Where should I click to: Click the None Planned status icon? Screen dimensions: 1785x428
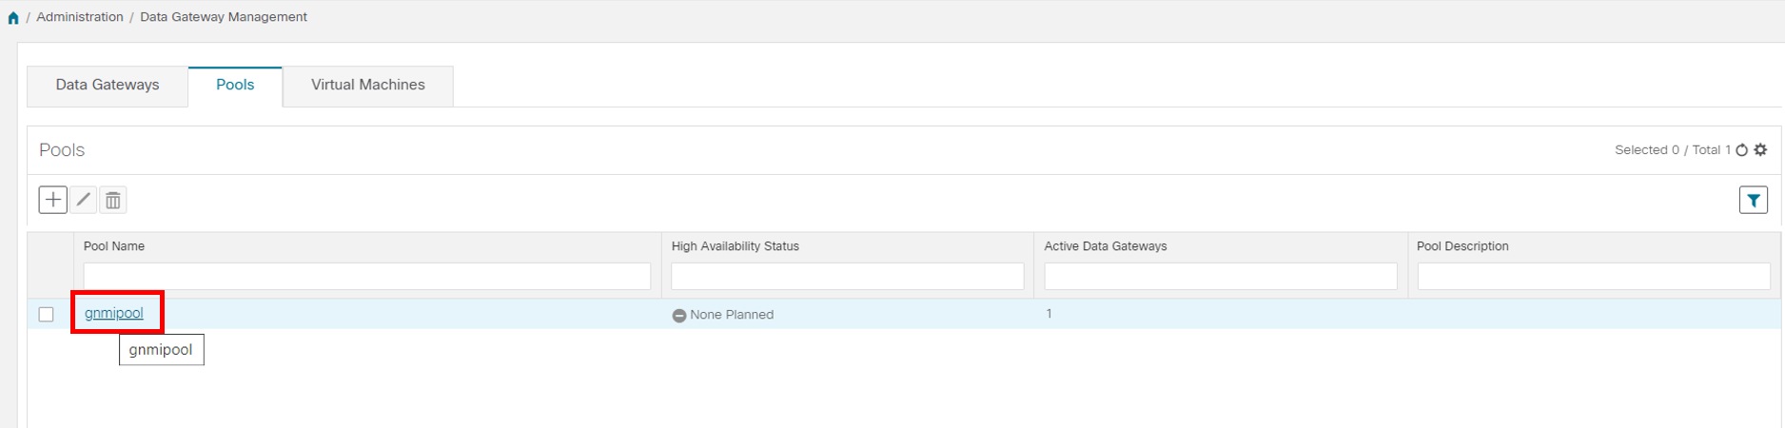[x=679, y=315]
